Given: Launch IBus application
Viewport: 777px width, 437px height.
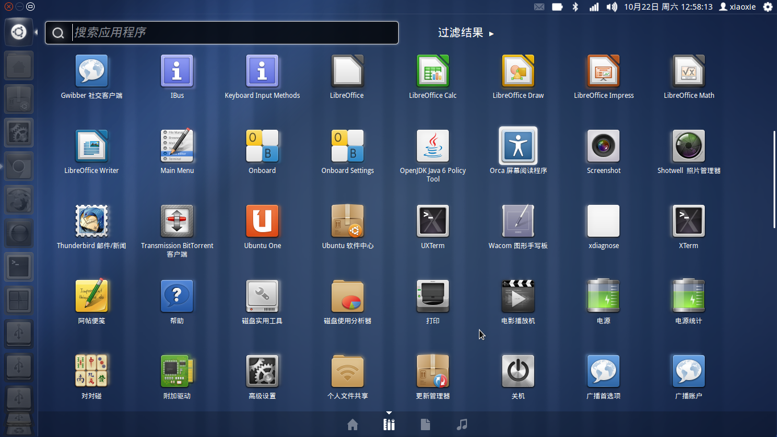Looking at the screenshot, I should tap(177, 71).
